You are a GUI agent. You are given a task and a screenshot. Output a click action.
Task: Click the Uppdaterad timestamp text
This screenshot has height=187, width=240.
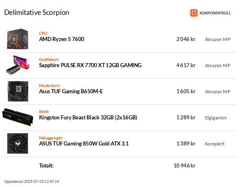pos(32,181)
